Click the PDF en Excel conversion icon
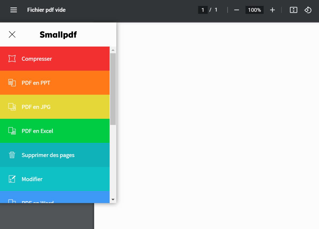Screen dimensions: 319x229 point(12,131)
